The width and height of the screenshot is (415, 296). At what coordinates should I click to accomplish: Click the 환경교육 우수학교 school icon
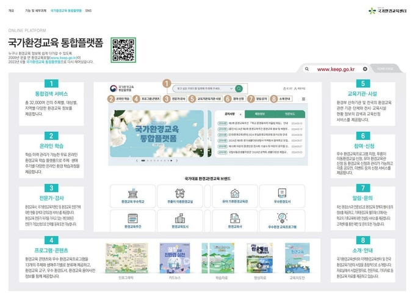tap(133, 194)
